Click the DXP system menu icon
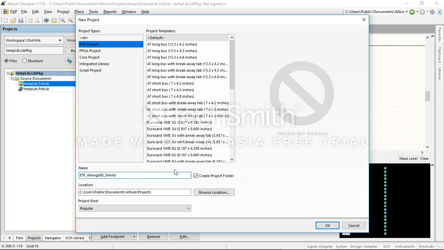This screenshot has height=250, width=444. click(6, 12)
